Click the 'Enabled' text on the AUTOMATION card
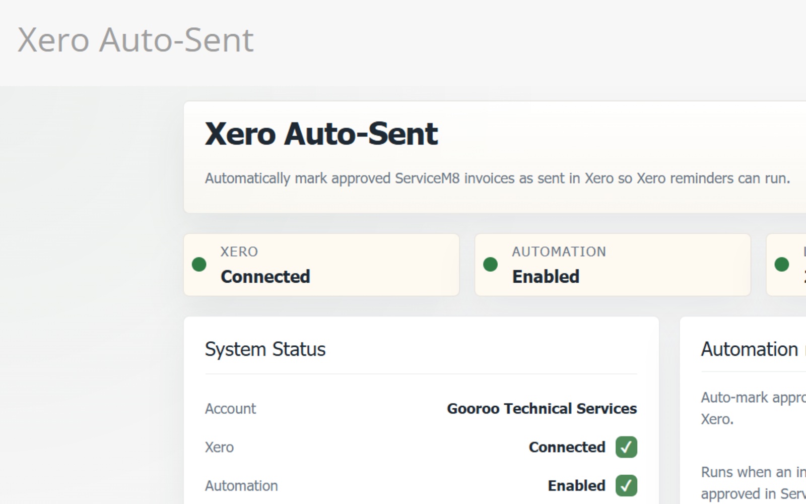Viewport: 806px width, 504px height. 546,277
